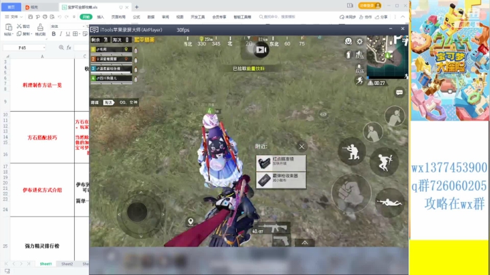Tap the virtual movement joystick
Screen dimensions: 490x275
(137, 212)
